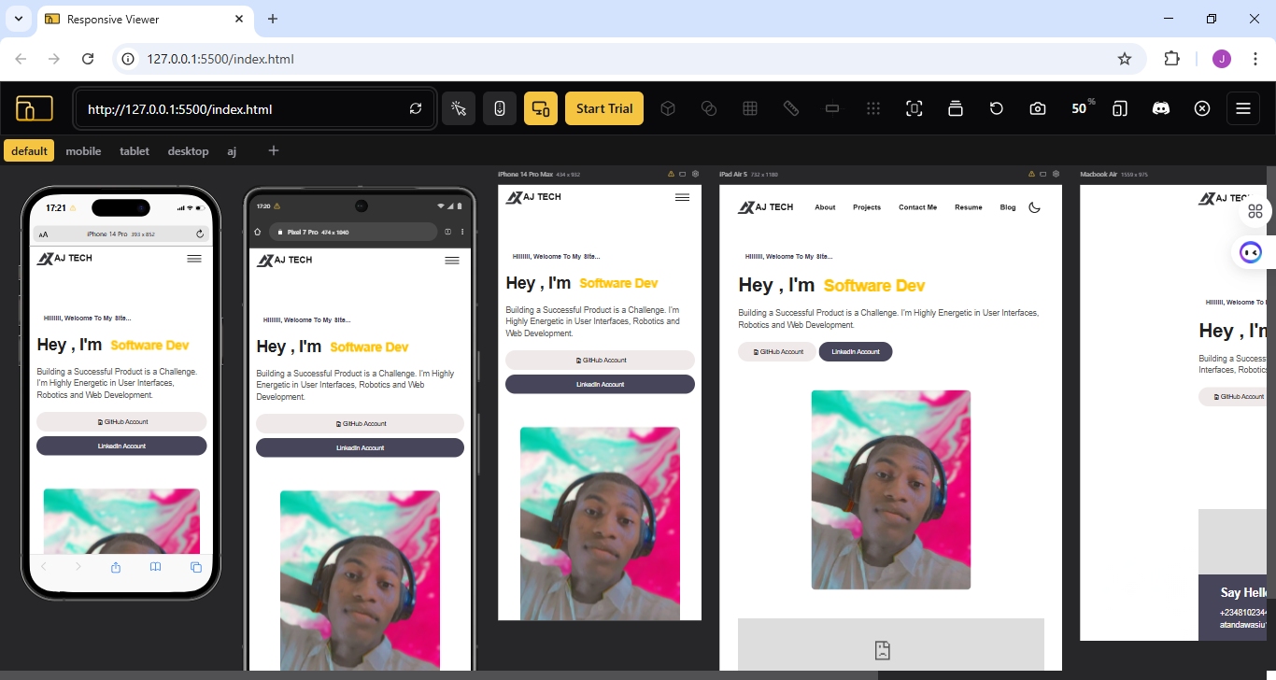Click the circled X clear icon in toolbar
This screenshot has height=680, width=1276.
(1202, 108)
